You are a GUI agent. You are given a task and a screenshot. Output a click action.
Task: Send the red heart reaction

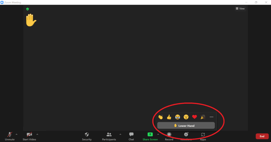pos(195,117)
